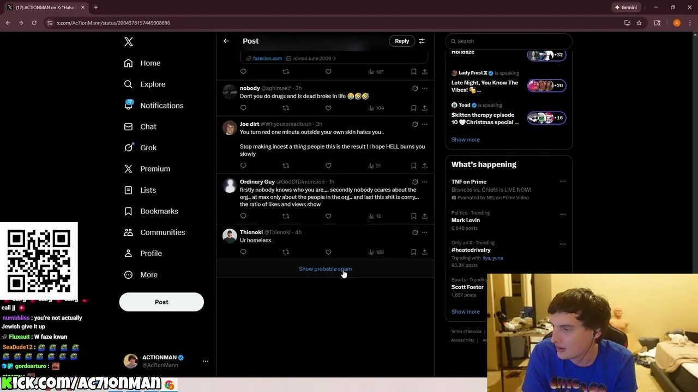The width and height of the screenshot is (698, 392).
Task: Open more options on nobody's reply
Action: (x=425, y=88)
